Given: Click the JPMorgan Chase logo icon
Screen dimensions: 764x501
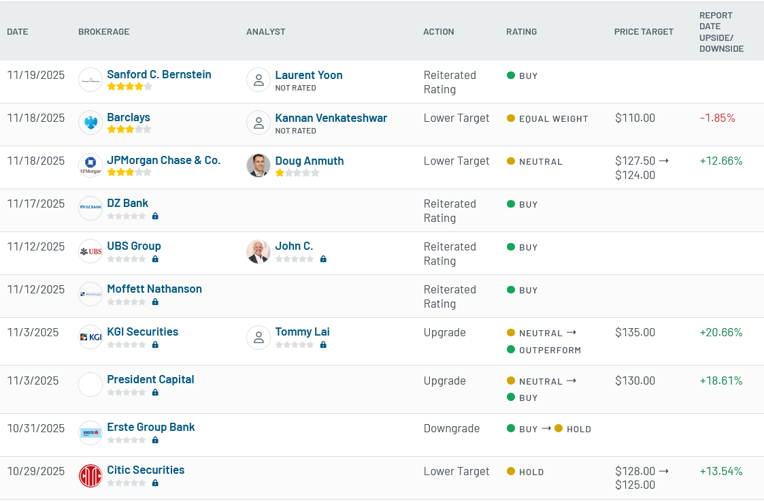Looking at the screenshot, I should coord(90,165).
